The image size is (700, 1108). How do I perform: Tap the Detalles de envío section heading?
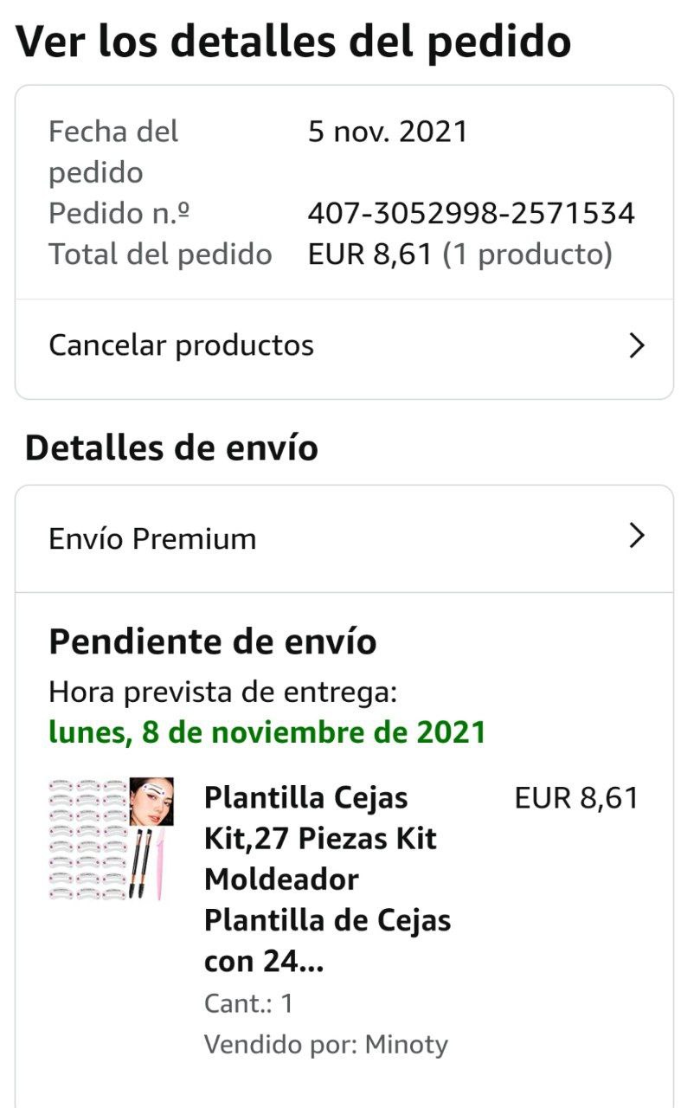pos(171,448)
